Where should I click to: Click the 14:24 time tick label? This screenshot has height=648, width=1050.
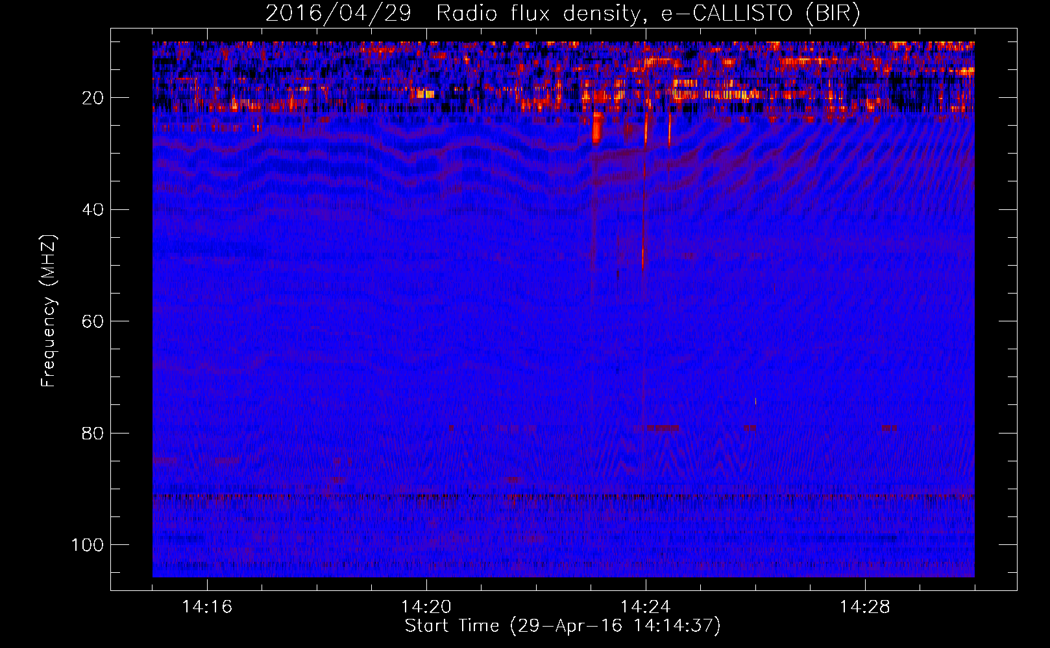[645, 607]
